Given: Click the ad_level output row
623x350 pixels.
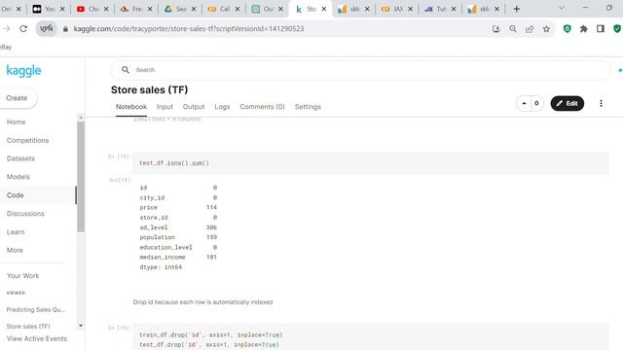Looking at the screenshot, I should (x=178, y=227).
